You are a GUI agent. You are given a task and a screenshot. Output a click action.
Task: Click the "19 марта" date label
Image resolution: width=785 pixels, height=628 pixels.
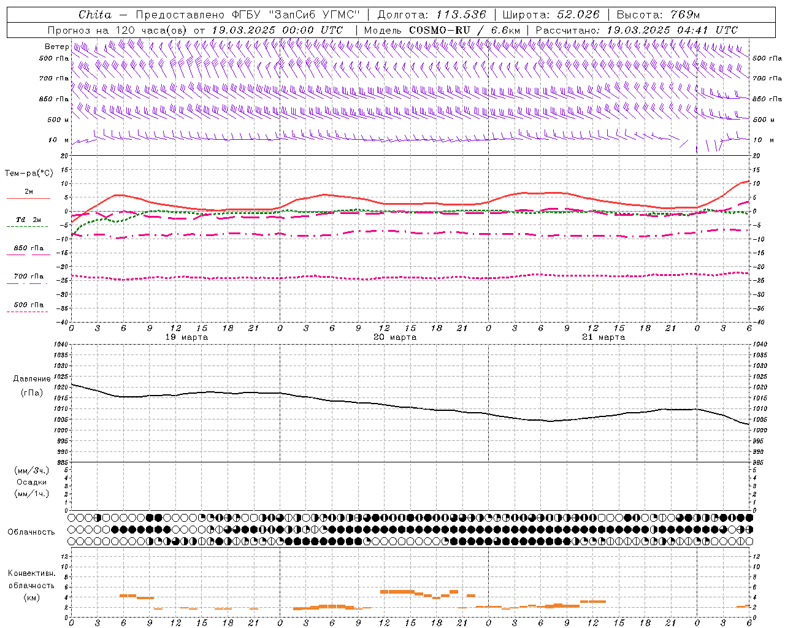(x=187, y=337)
